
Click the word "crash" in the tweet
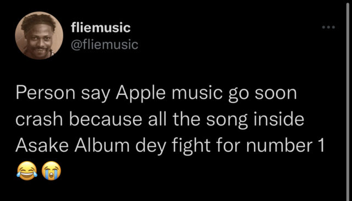[39, 119]
